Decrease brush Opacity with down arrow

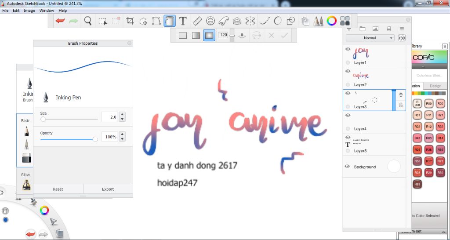pyautogui.click(x=123, y=139)
